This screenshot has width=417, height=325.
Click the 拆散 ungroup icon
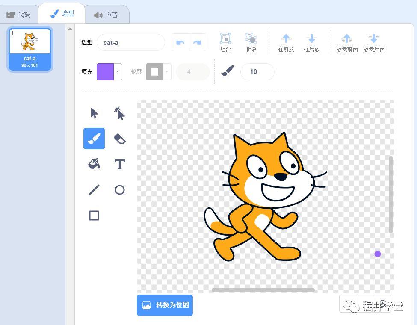click(x=251, y=38)
